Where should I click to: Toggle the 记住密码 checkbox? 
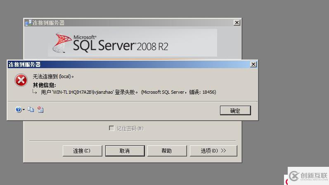tap(111, 128)
